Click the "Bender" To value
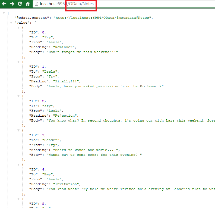 (x=51, y=140)
